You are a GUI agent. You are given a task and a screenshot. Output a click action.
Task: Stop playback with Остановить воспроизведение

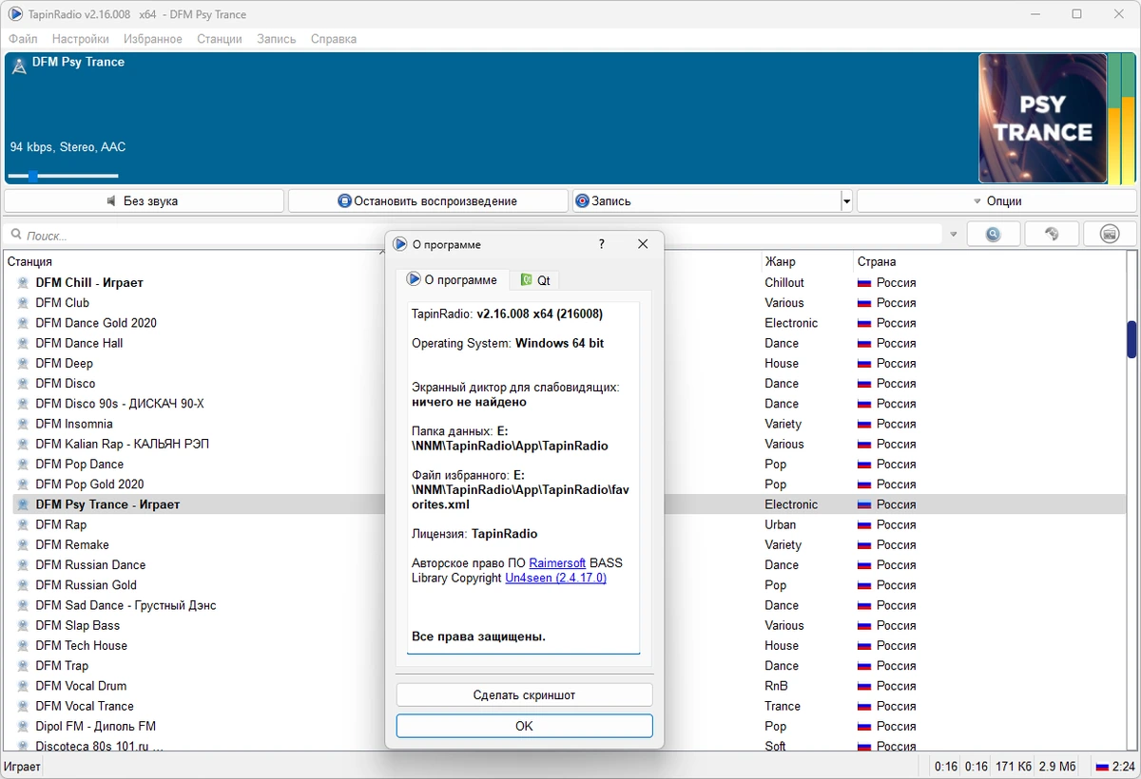click(x=428, y=201)
